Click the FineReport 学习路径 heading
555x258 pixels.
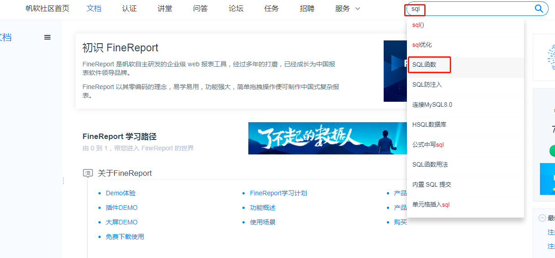click(119, 136)
